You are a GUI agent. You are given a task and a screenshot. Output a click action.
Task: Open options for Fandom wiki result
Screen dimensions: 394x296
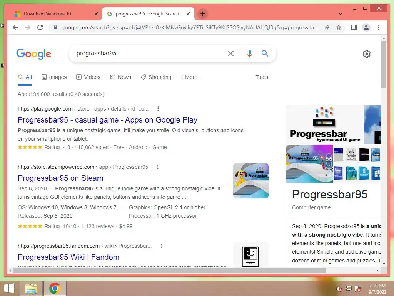(162, 246)
